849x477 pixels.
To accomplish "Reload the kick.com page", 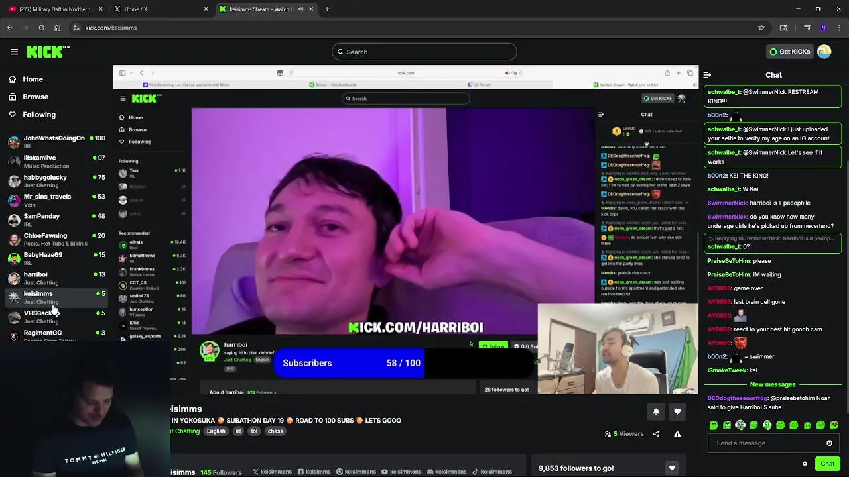I will coord(41,28).
